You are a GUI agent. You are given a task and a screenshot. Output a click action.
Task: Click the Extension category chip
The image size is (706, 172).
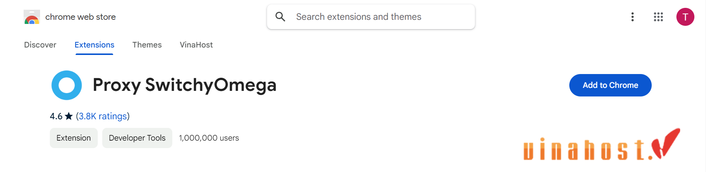coord(74,138)
